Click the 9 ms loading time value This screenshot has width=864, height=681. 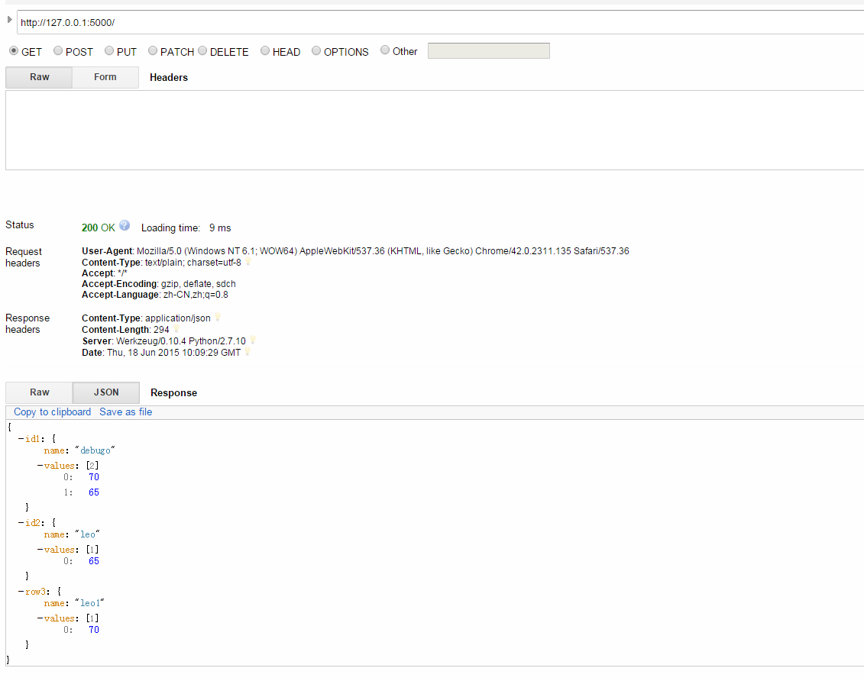(x=220, y=228)
